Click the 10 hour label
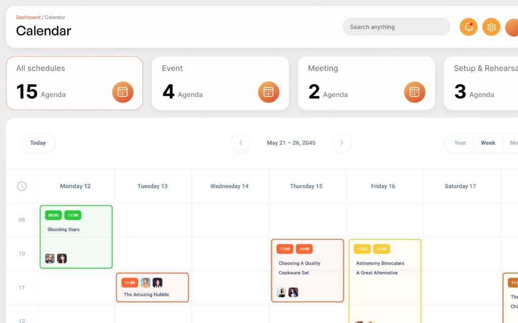This screenshot has width=518, height=323. [22, 253]
